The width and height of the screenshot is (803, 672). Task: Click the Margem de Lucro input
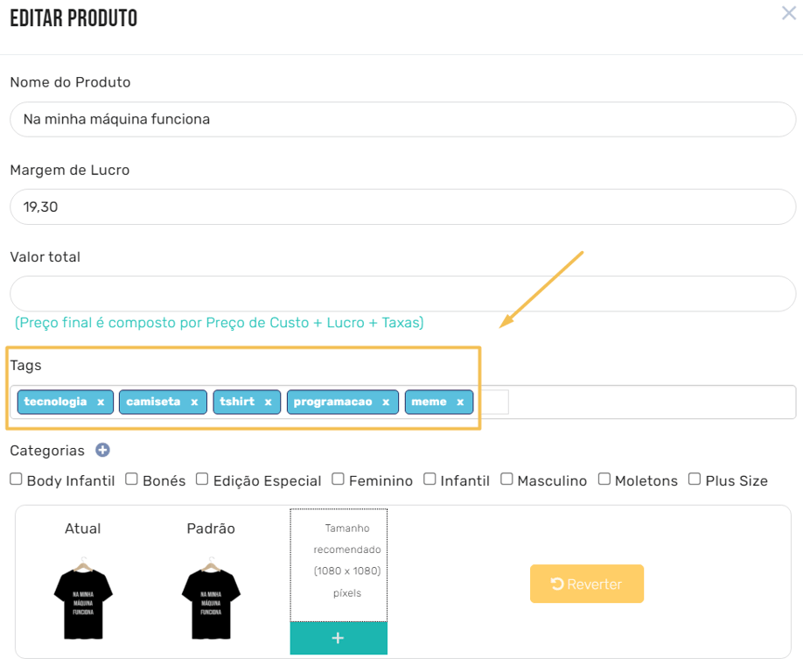click(x=402, y=206)
